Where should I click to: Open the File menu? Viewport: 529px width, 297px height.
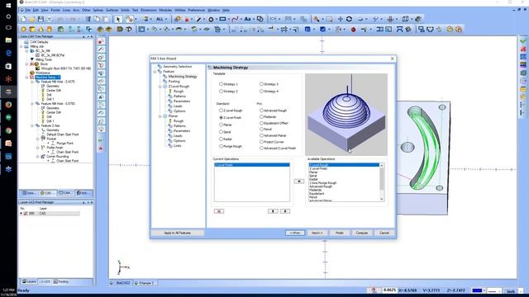tap(27, 10)
